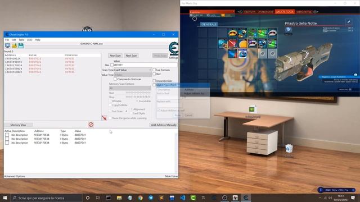
Task: Toggle Pause the game while scanning
Action: tap(110, 118)
